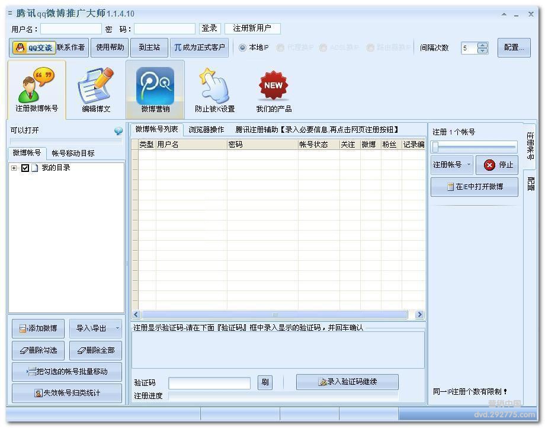The image size is (545, 428).
Task: Click the table scroll left arrow
Action: [136, 315]
